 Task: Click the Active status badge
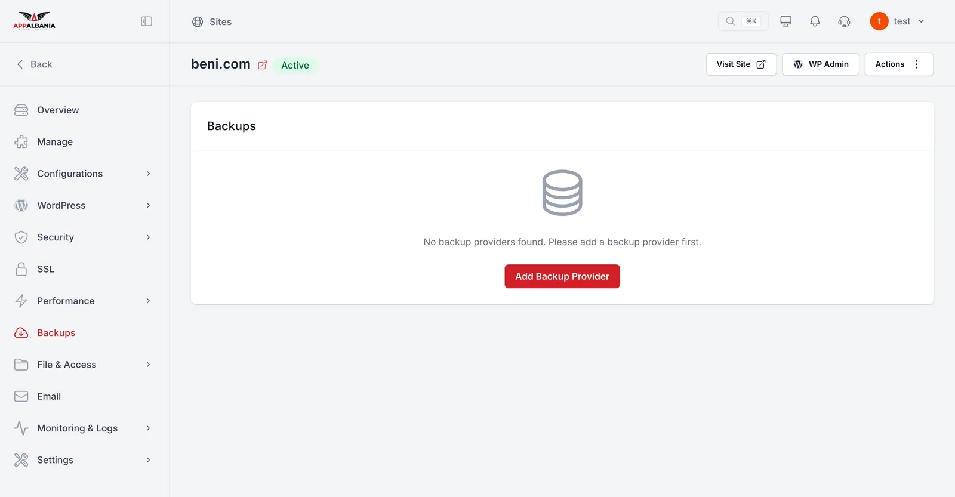(x=295, y=65)
